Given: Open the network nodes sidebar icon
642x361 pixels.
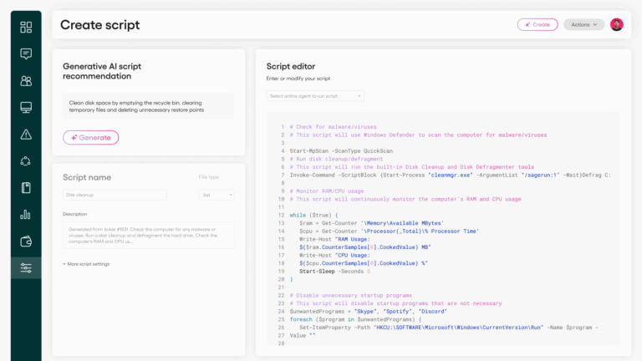Looking at the screenshot, I should pos(26,160).
